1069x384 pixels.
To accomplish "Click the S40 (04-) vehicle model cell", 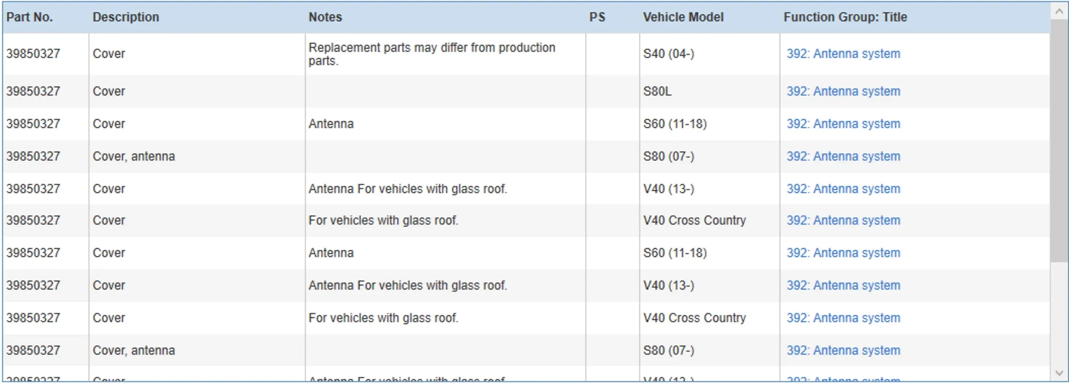I will [668, 54].
